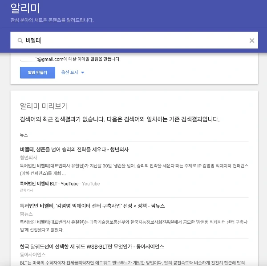Screen dimensions: 267x266
Task: Expand 옵션 표시 options
Action: (x=73, y=73)
